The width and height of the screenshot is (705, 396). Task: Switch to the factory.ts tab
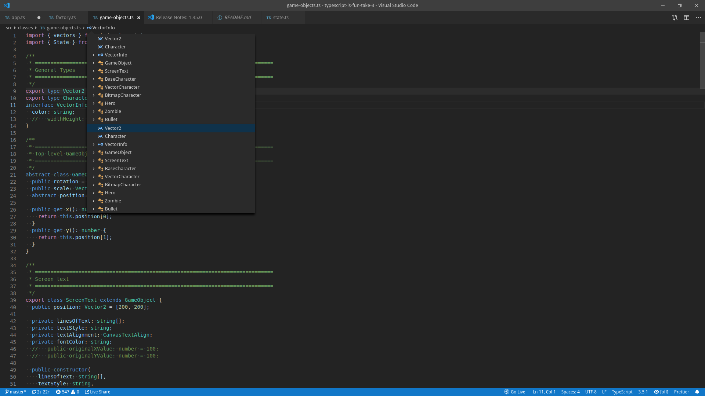pos(66,17)
